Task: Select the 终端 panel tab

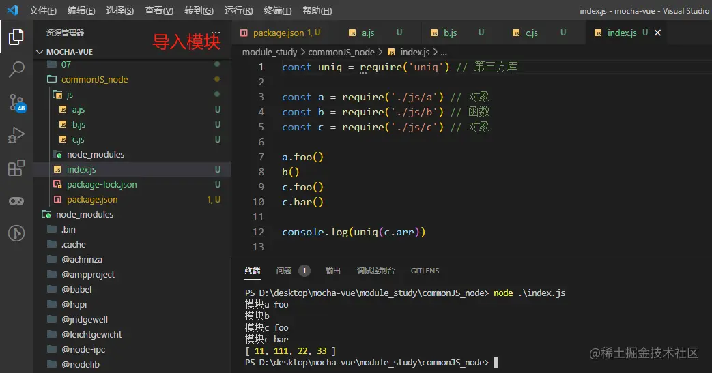Action: point(253,271)
